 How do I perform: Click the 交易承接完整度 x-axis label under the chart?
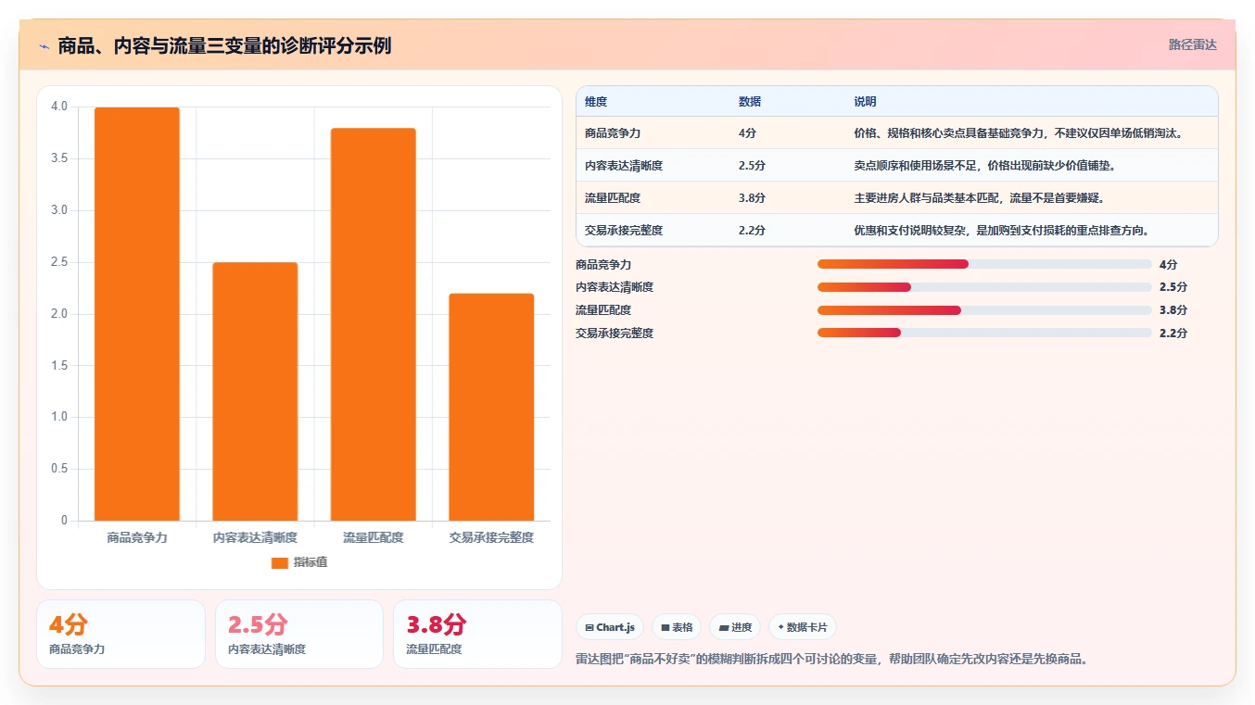click(491, 537)
